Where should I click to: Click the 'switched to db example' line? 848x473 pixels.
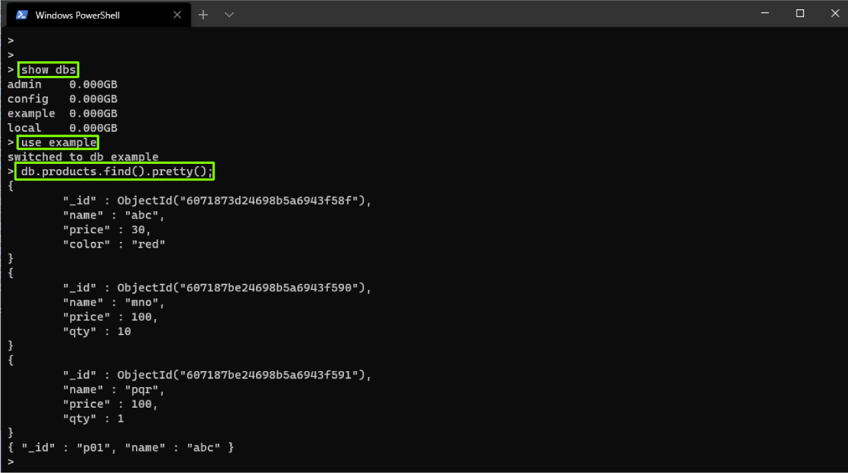(83, 157)
